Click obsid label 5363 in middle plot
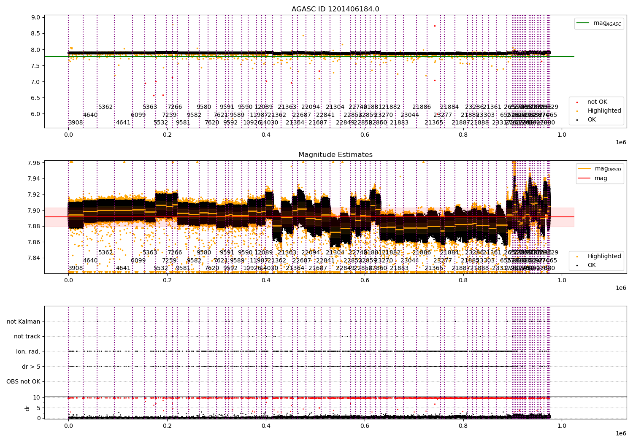The height and width of the screenshot is (443, 633). click(150, 253)
